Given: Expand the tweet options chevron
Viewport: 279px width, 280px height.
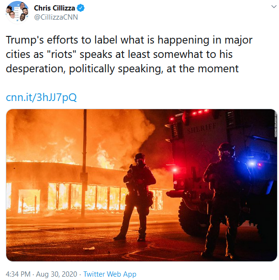Looking at the screenshot, I should [x=274, y=7].
